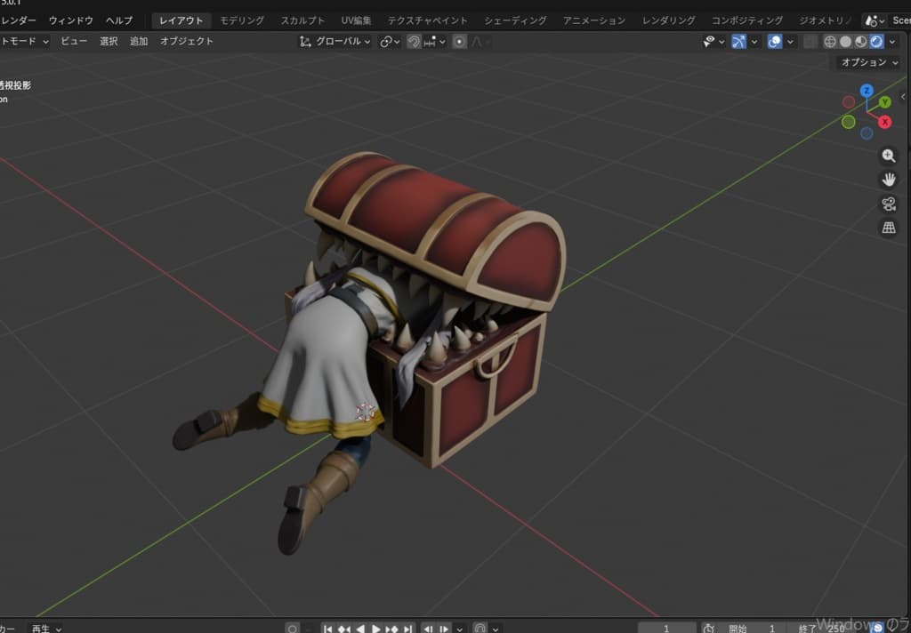Click the hand pan view icon
Image resolution: width=911 pixels, height=633 pixels.
pyautogui.click(x=888, y=180)
